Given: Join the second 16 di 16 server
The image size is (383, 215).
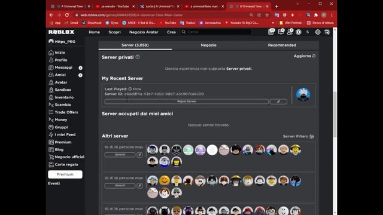Looking at the screenshot, I should pyautogui.click(x=120, y=186).
